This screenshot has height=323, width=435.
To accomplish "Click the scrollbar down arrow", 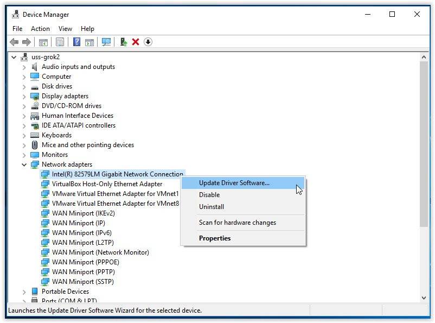I will [x=424, y=298].
